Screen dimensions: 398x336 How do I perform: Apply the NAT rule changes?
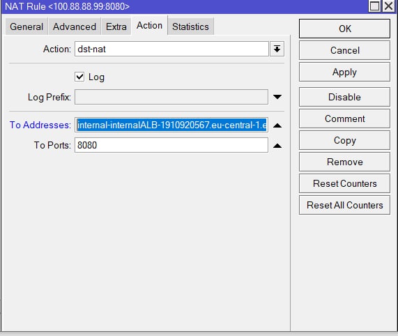click(344, 72)
